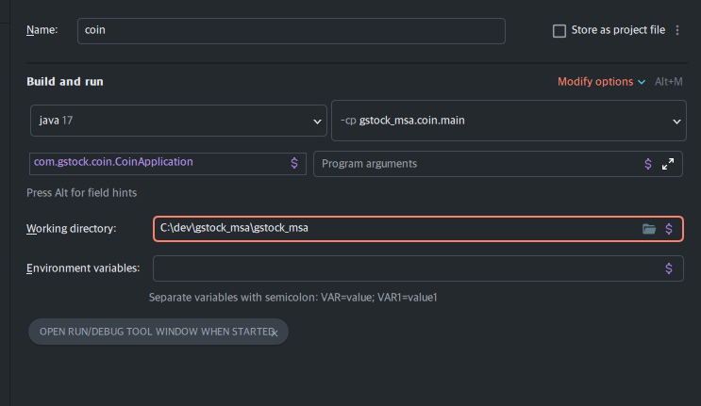Open the Modify options menu
This screenshot has height=406, width=701.
coord(601,82)
